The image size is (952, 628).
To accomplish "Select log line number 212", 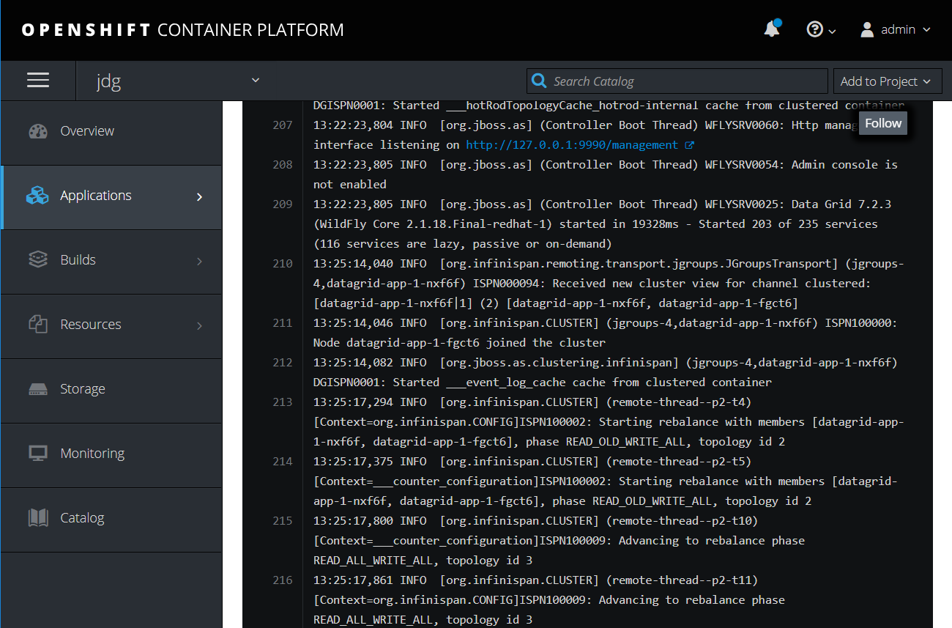I will 283,363.
